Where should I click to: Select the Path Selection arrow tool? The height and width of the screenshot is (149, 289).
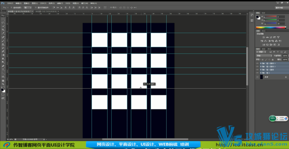tap(3, 73)
